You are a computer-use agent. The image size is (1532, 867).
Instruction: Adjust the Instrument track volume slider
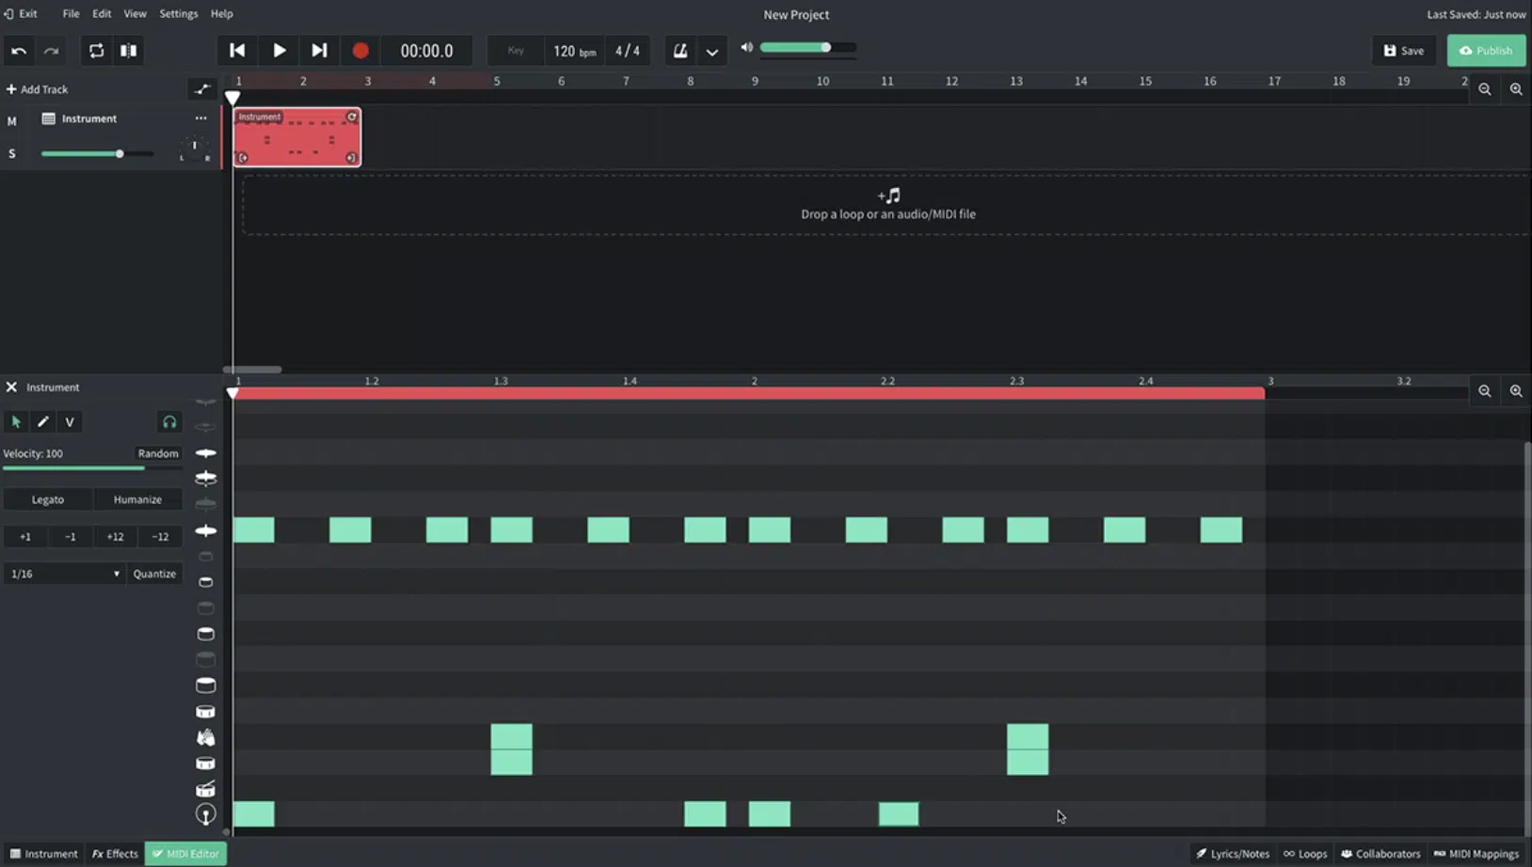click(x=97, y=153)
